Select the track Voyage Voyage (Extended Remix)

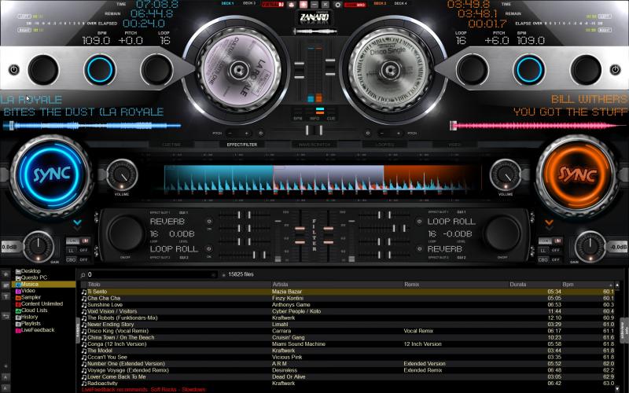point(348,370)
